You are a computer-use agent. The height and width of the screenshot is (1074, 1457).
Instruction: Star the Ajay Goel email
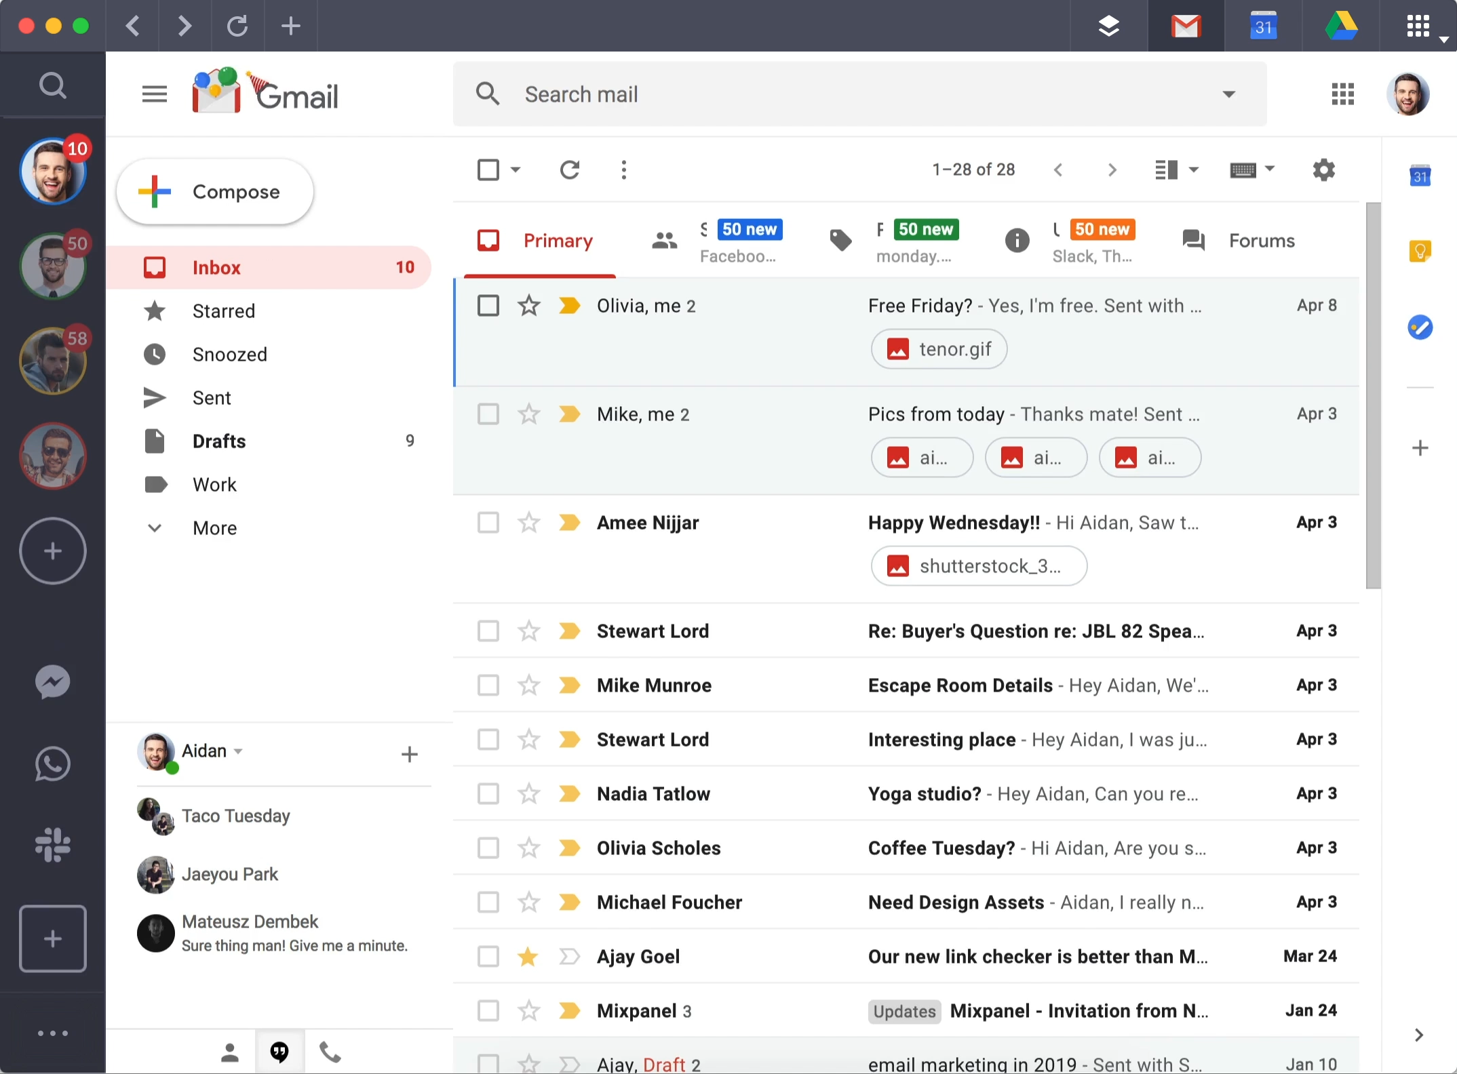[526, 955]
